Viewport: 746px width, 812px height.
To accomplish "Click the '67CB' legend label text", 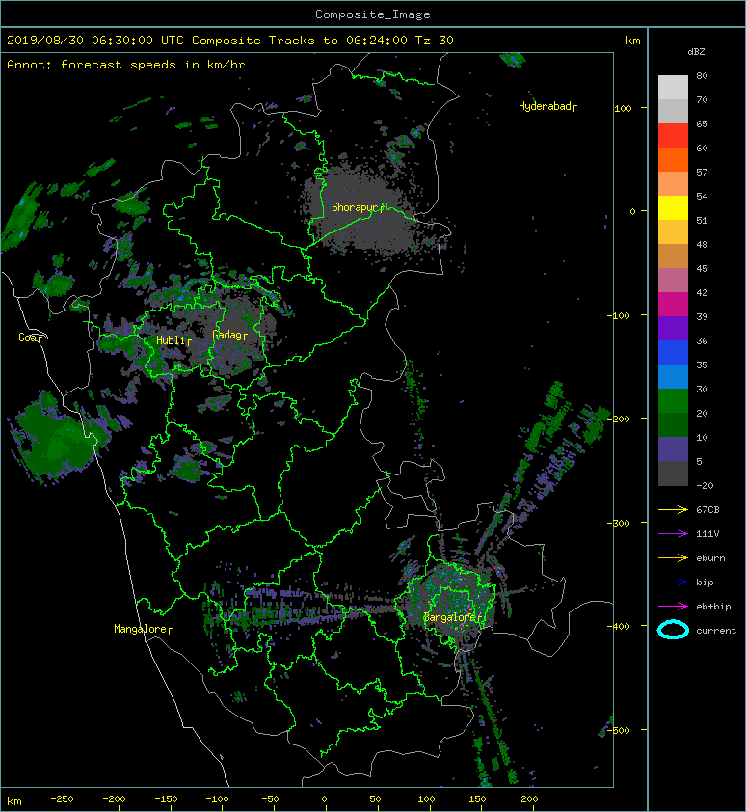I will [x=707, y=509].
